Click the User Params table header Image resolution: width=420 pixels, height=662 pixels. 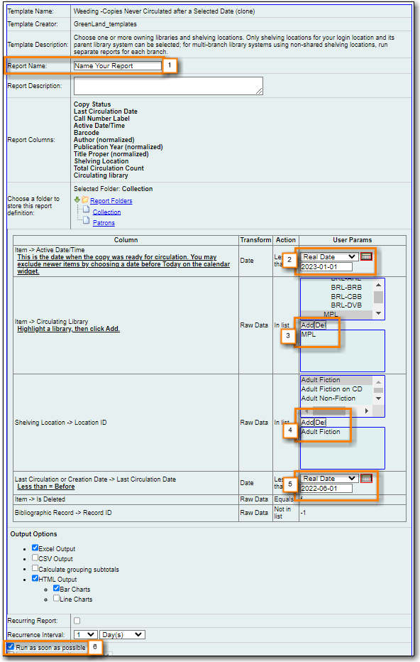tap(353, 240)
